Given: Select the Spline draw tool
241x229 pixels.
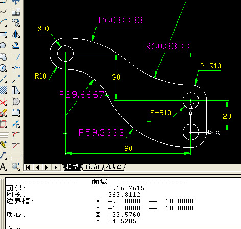Looking at the screenshot, I should (3, 11).
